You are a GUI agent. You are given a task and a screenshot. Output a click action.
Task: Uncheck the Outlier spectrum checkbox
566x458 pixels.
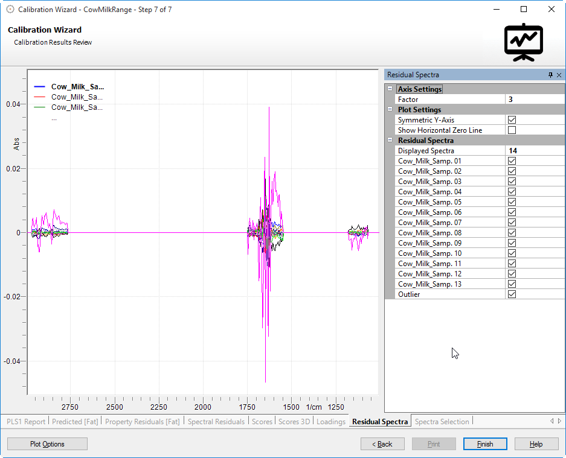click(x=512, y=294)
